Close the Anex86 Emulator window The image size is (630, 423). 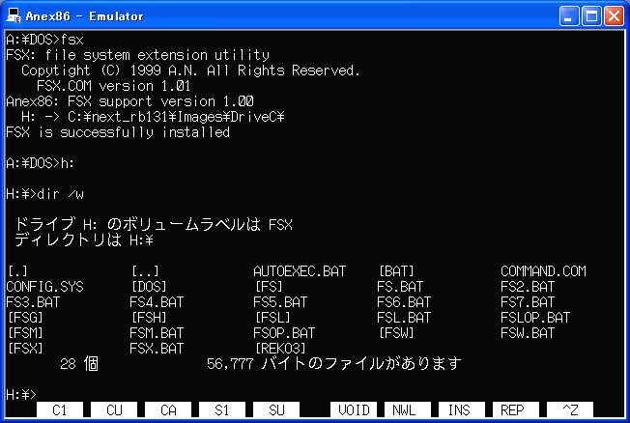(614, 16)
